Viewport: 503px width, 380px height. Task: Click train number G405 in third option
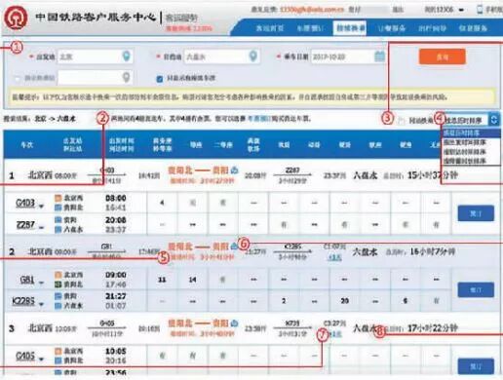pyautogui.click(x=25, y=357)
